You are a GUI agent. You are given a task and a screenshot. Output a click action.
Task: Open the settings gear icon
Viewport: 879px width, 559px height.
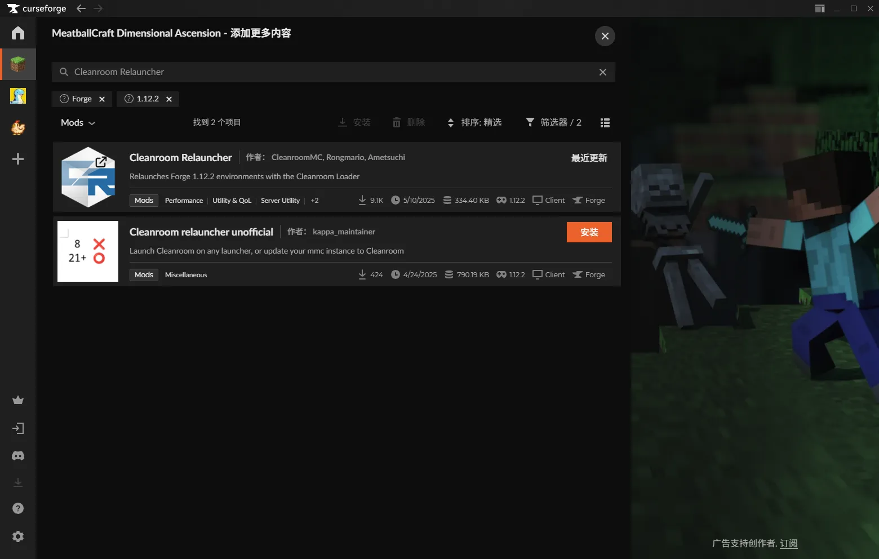click(x=18, y=536)
